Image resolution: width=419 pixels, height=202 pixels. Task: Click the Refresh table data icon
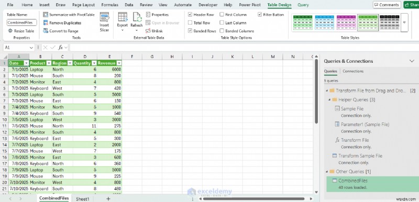coord(137,17)
